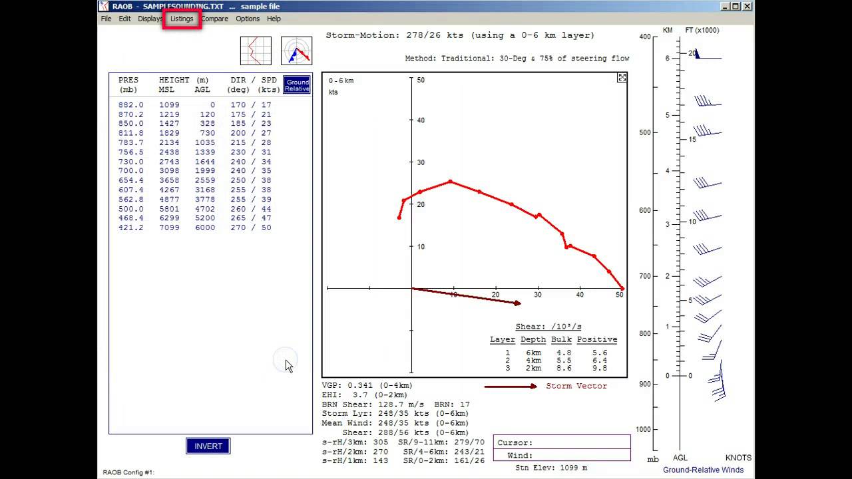Select the 850.0 mb pressure row
The image size is (852, 479).
[x=195, y=124]
